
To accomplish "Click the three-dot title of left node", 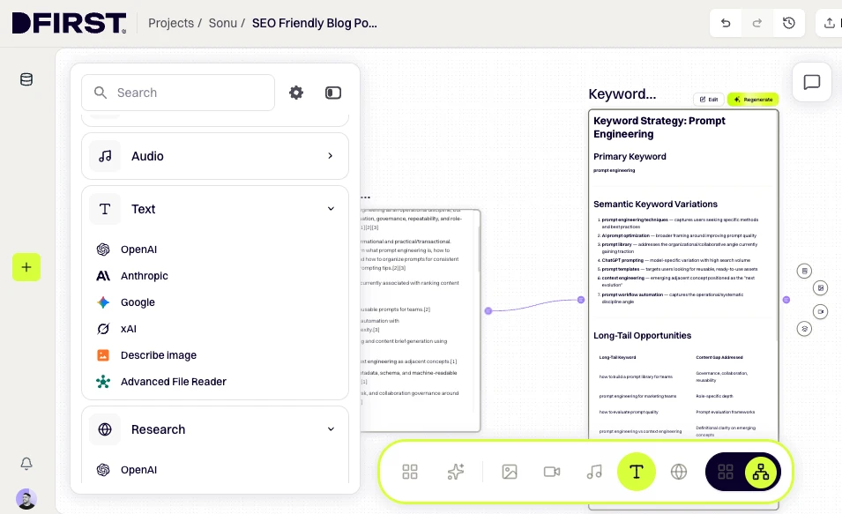I will (x=366, y=197).
